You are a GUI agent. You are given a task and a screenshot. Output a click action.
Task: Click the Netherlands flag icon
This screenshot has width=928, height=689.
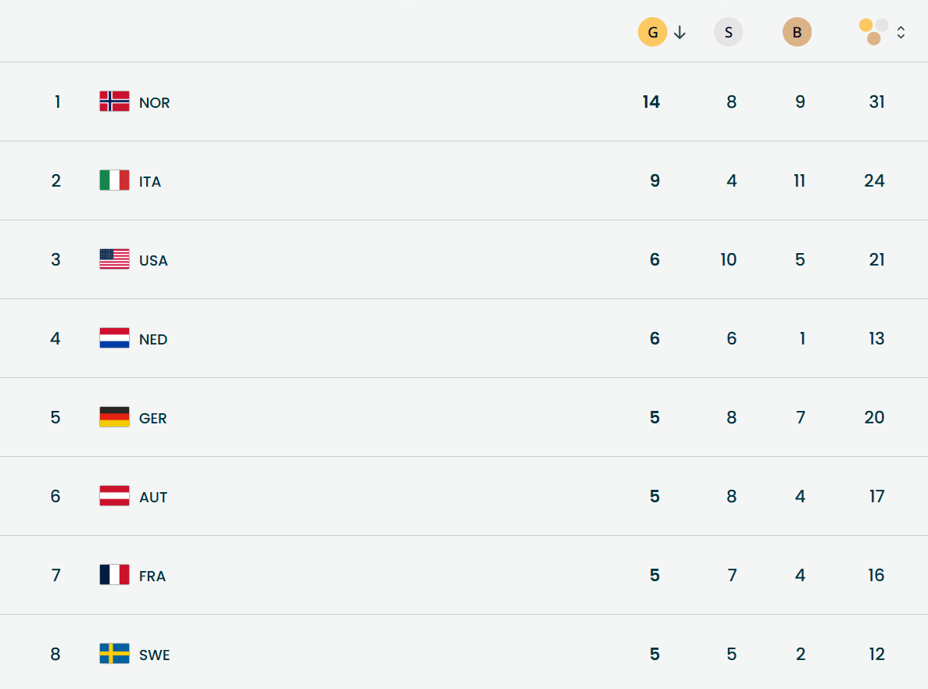114,338
